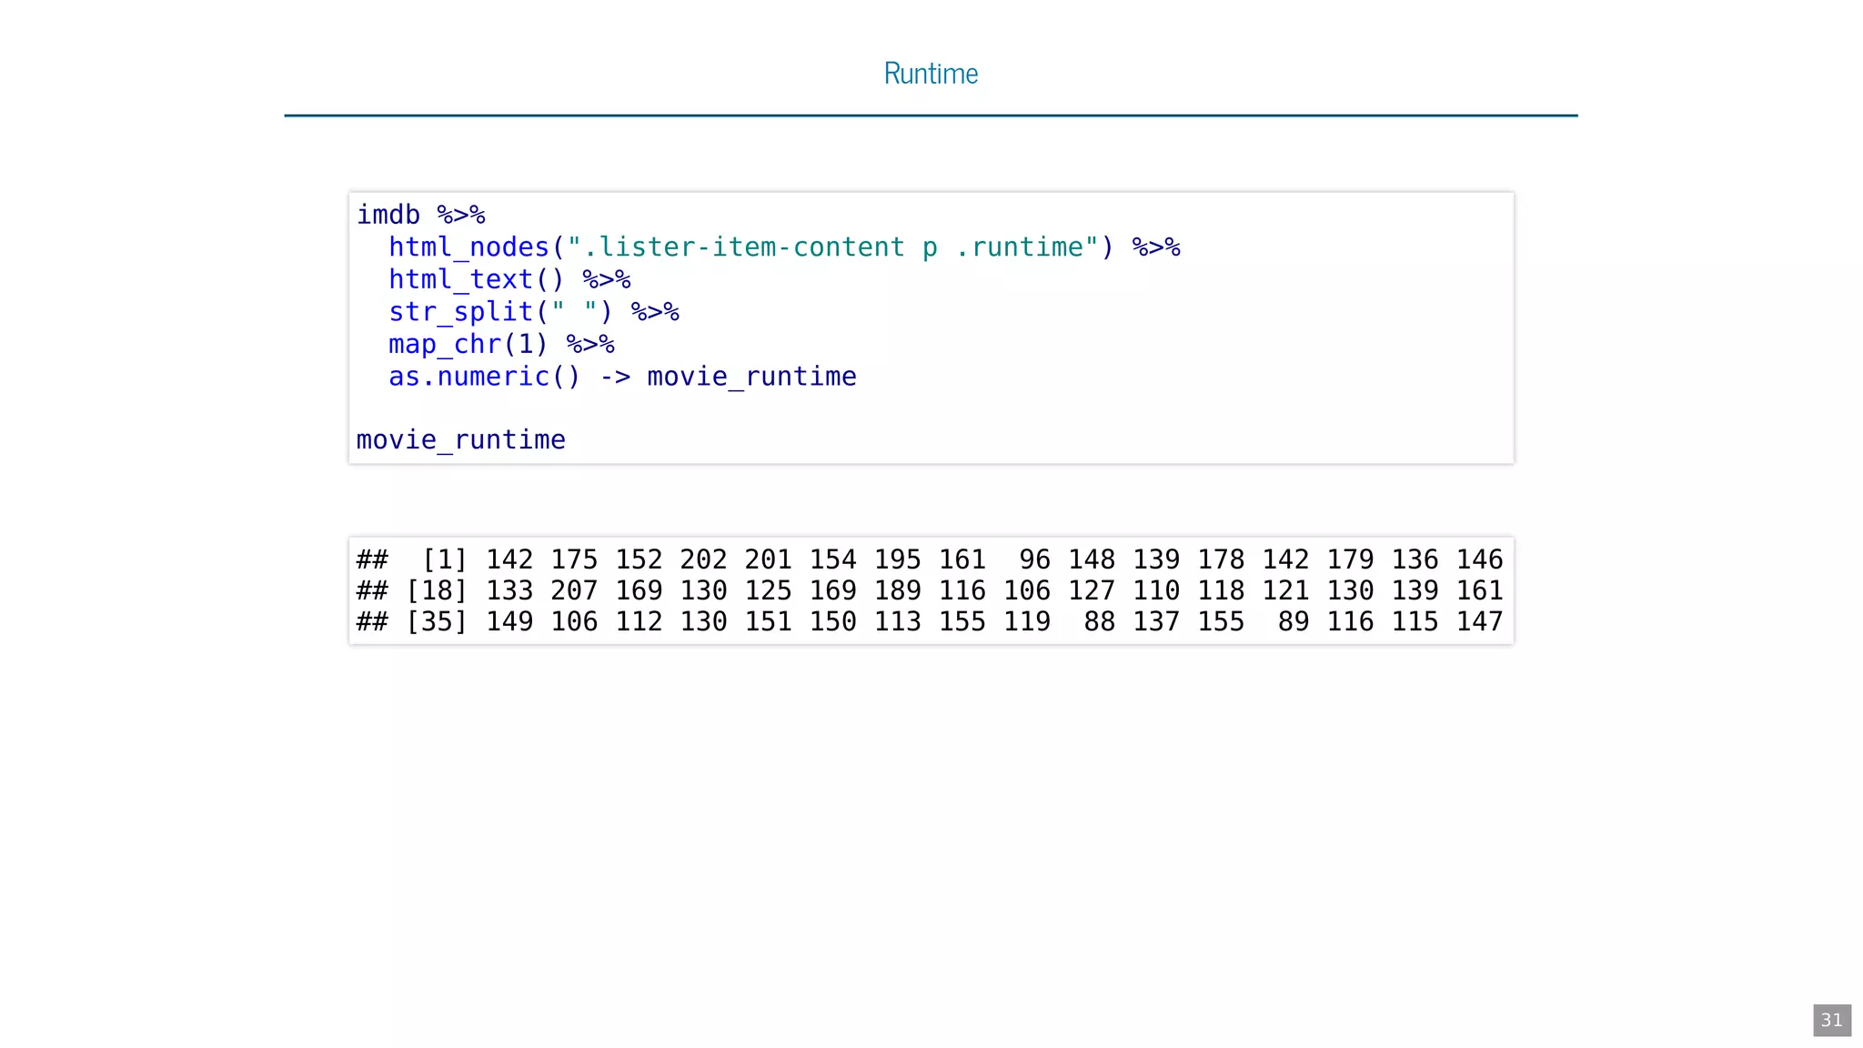The image size is (1863, 1048).
Task: Click the standalone movie_runtime line
Action: [460, 440]
